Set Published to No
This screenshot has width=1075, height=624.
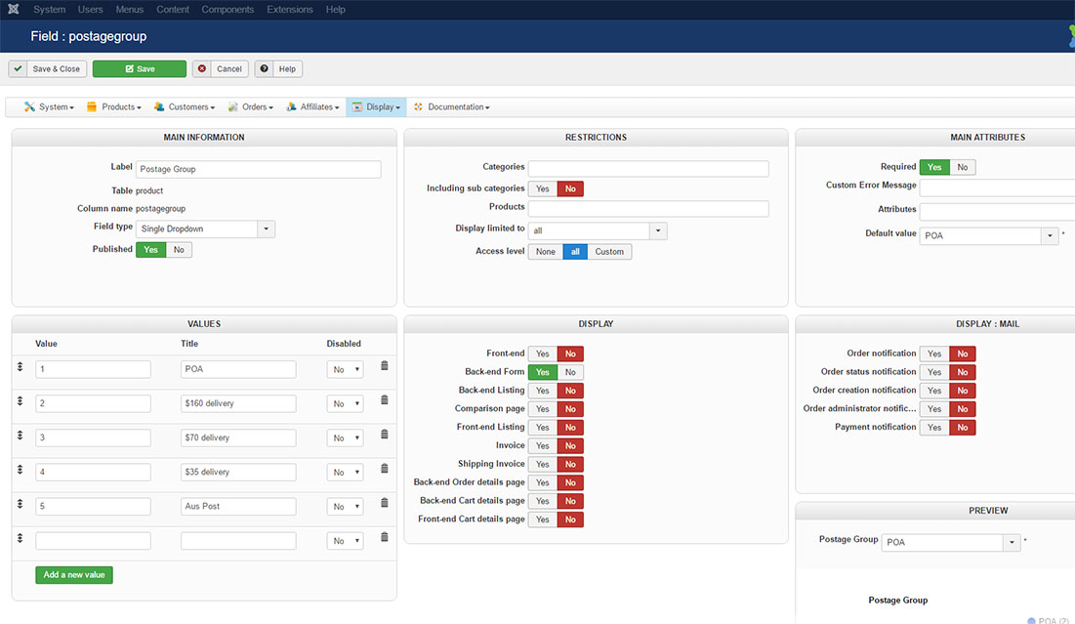point(179,250)
